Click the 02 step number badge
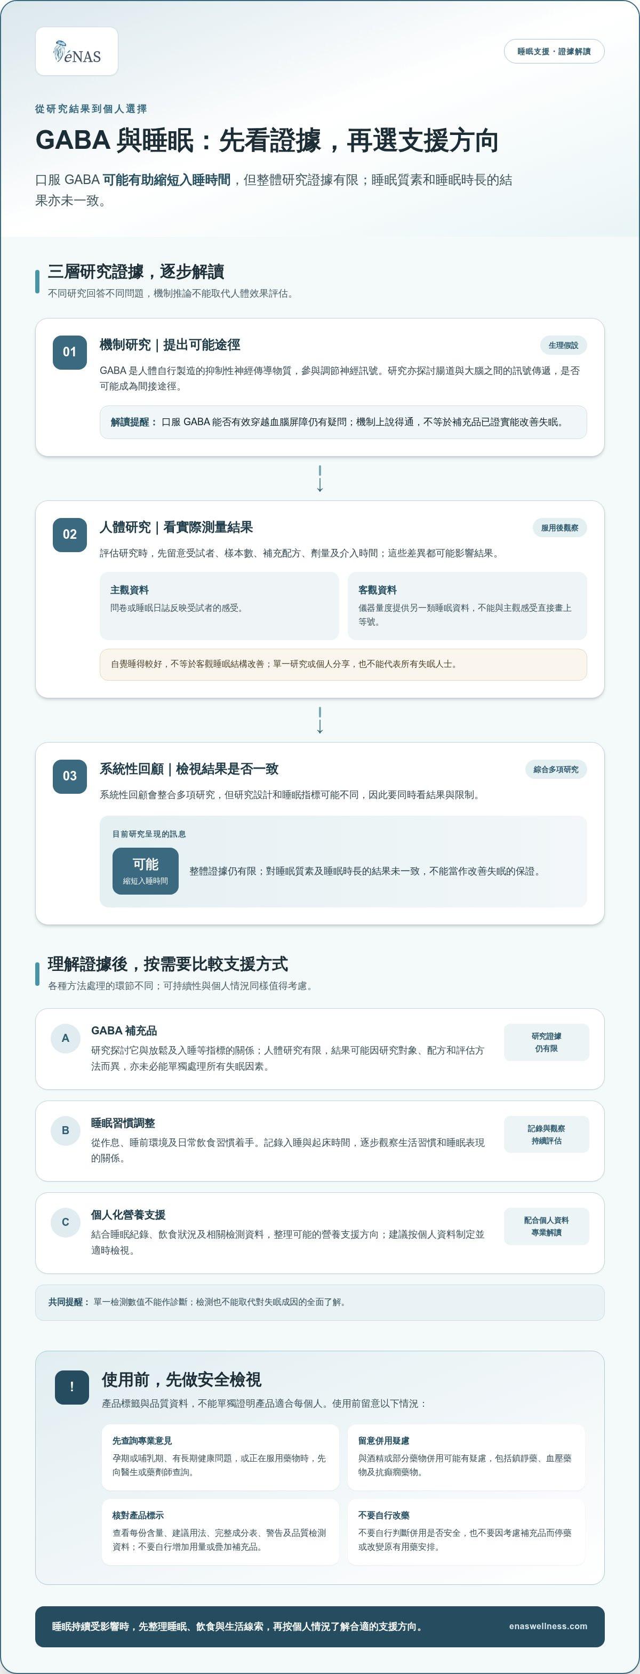 point(69,535)
